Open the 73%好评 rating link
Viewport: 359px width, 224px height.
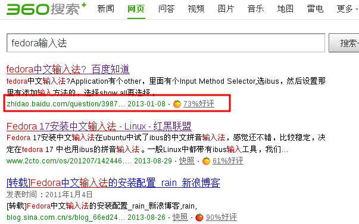click(199, 104)
